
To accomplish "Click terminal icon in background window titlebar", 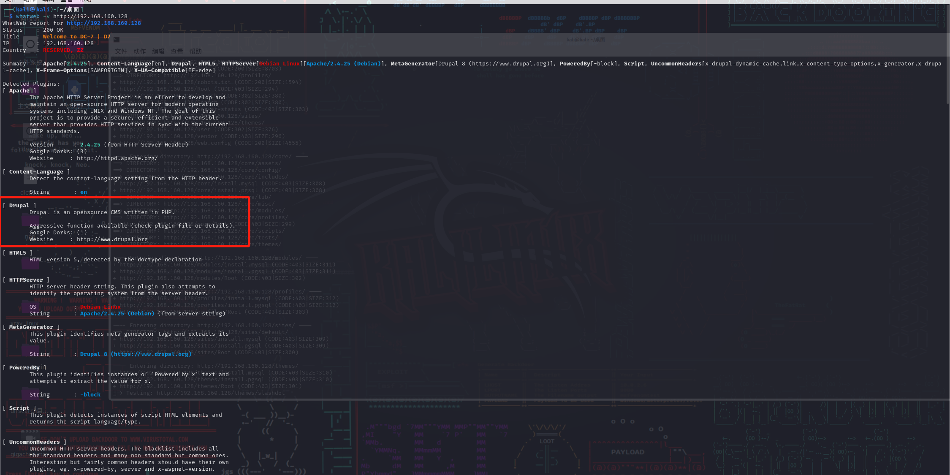I will [117, 40].
